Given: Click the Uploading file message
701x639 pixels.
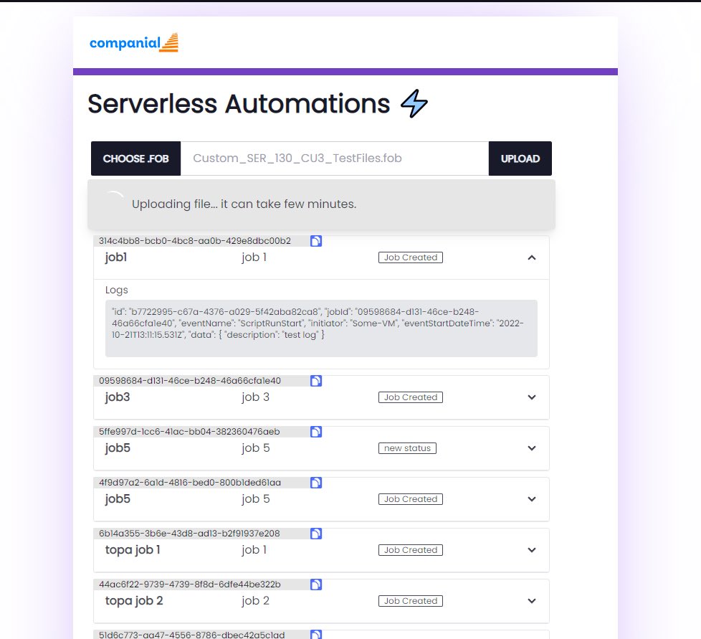Looking at the screenshot, I should [x=244, y=204].
